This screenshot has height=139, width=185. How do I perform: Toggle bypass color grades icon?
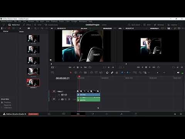click(x=169, y=28)
